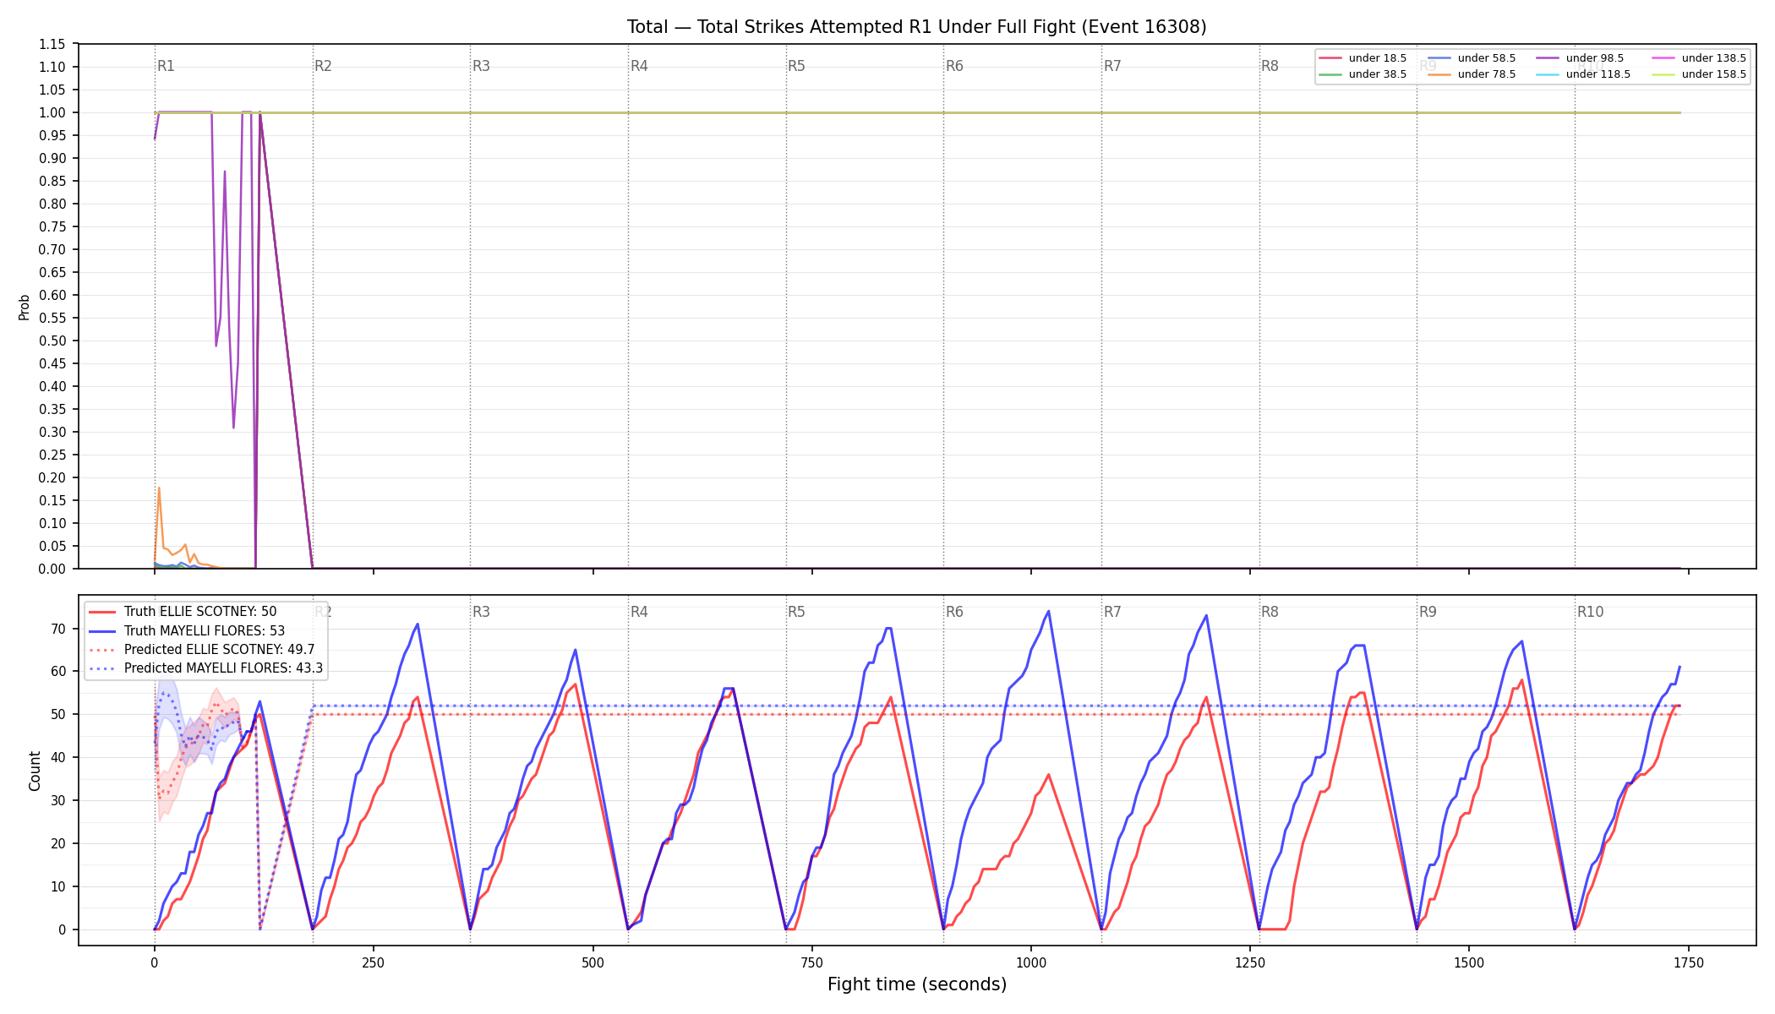The width and height of the screenshot is (1775, 1014).
Task: Click the R7 round marker in the probability plot
Action: [1112, 66]
